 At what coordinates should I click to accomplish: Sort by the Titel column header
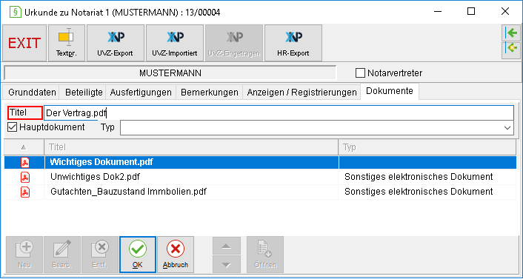click(x=191, y=147)
